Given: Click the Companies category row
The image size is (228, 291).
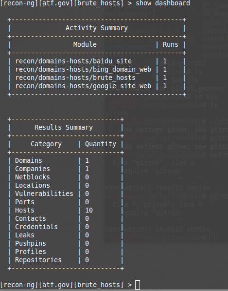Looking at the screenshot, I should click(x=66, y=169).
